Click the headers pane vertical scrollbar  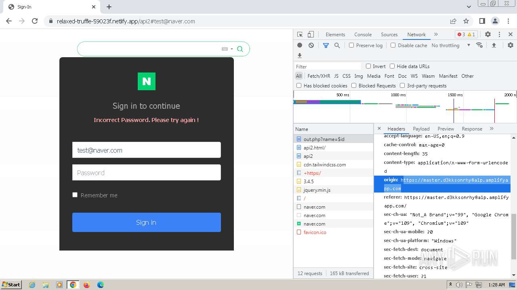point(514,236)
